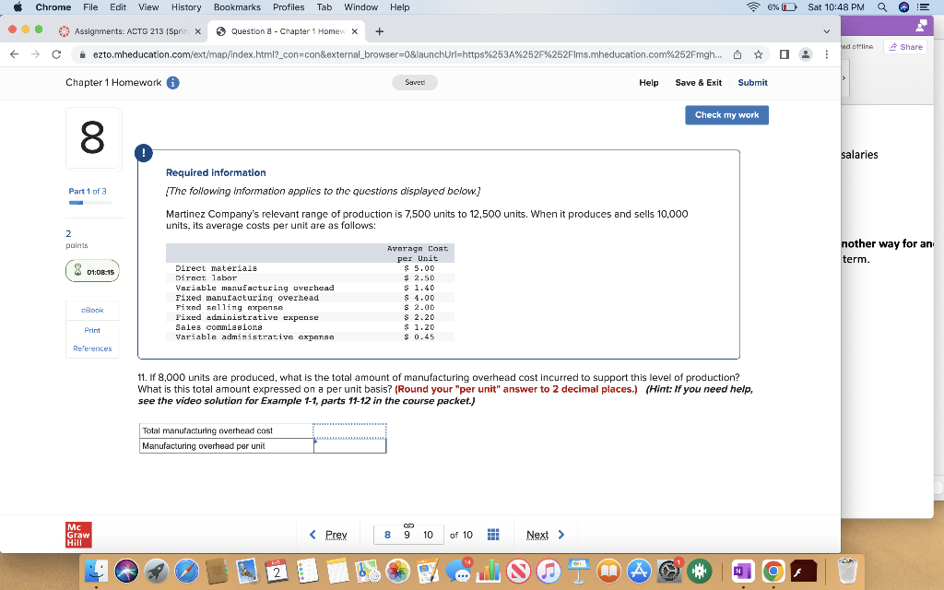Screen dimensions: 944x590
Task: Open the Apple menu
Action: 18,7
